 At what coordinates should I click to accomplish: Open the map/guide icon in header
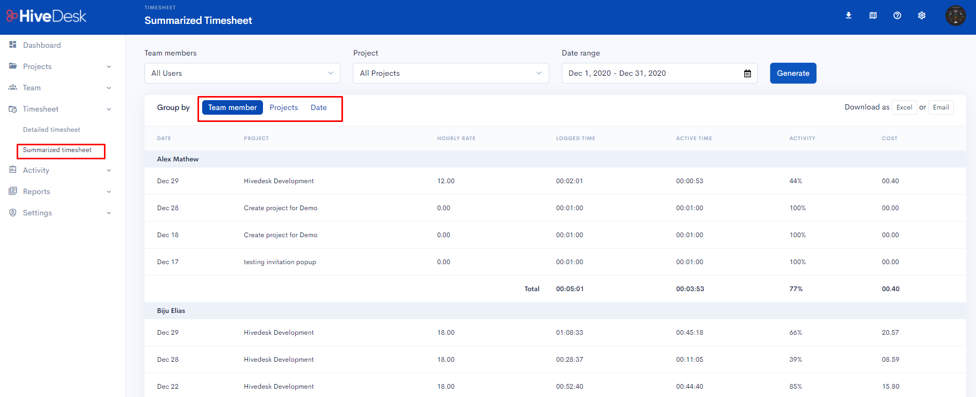pyautogui.click(x=873, y=16)
